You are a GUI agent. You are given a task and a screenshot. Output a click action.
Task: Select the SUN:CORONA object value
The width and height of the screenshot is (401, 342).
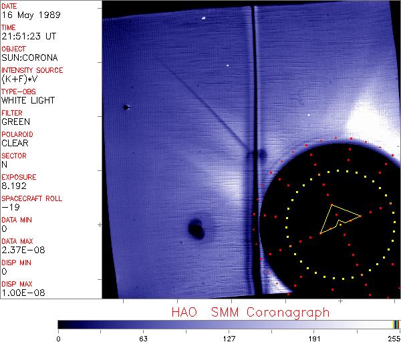29,57
